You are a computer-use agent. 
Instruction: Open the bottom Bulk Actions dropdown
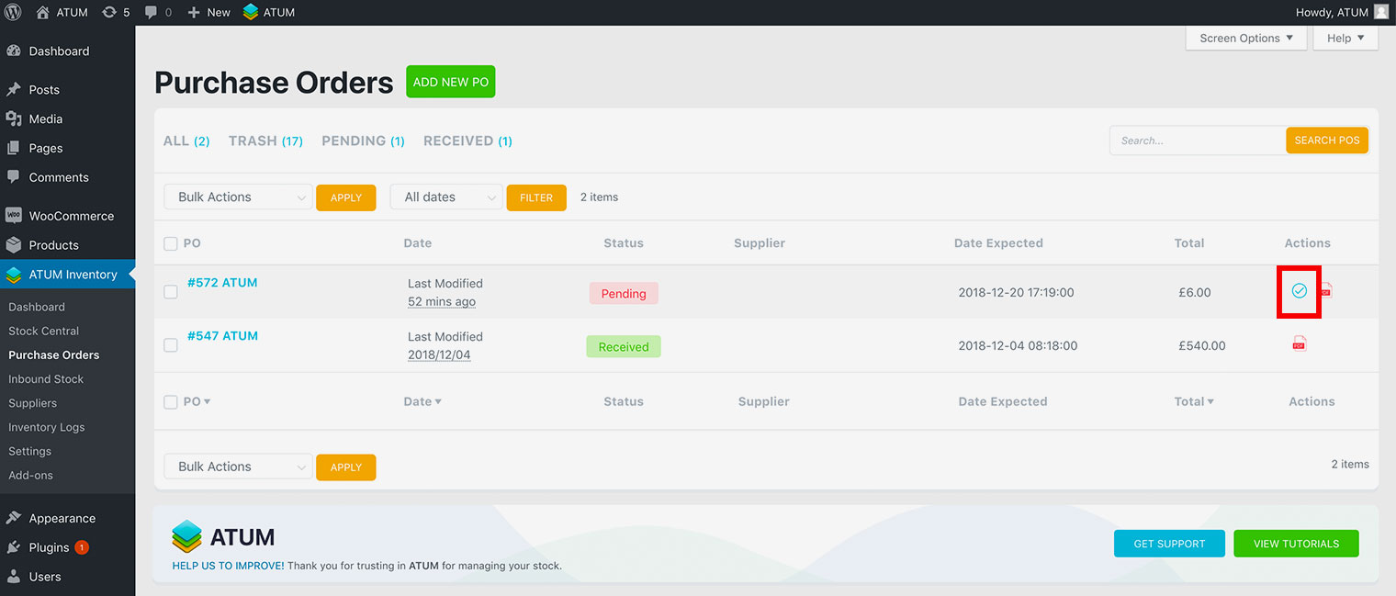tap(238, 467)
